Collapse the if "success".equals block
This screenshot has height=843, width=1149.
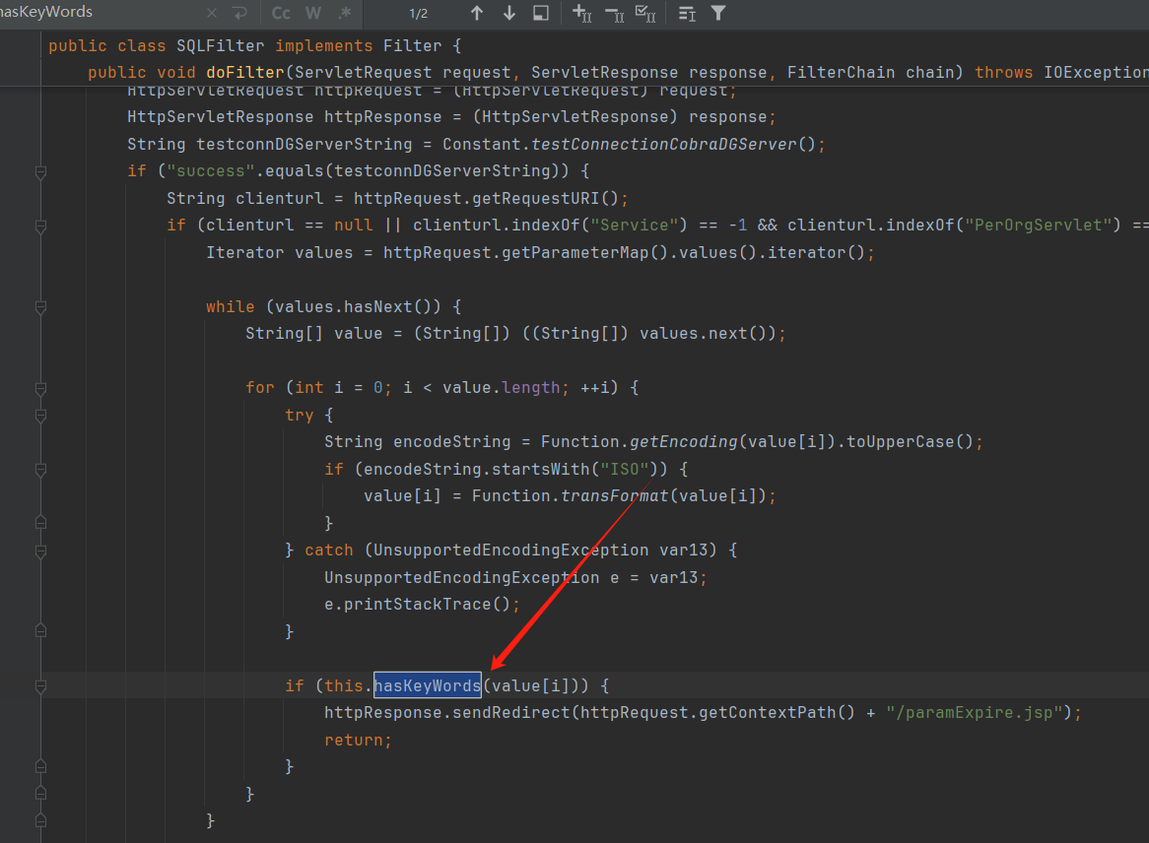[x=41, y=172]
